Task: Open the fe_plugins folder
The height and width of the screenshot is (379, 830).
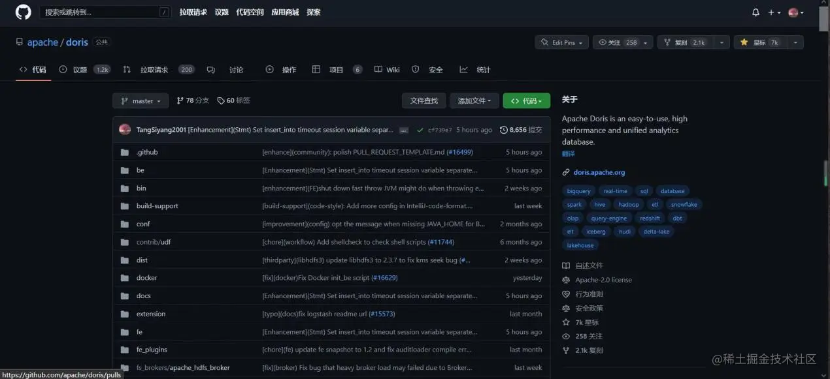Action: point(152,350)
